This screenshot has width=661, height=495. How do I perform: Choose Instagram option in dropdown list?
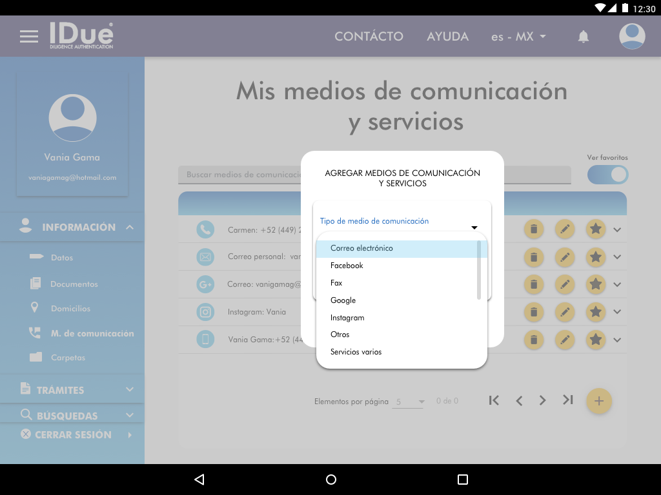(347, 318)
